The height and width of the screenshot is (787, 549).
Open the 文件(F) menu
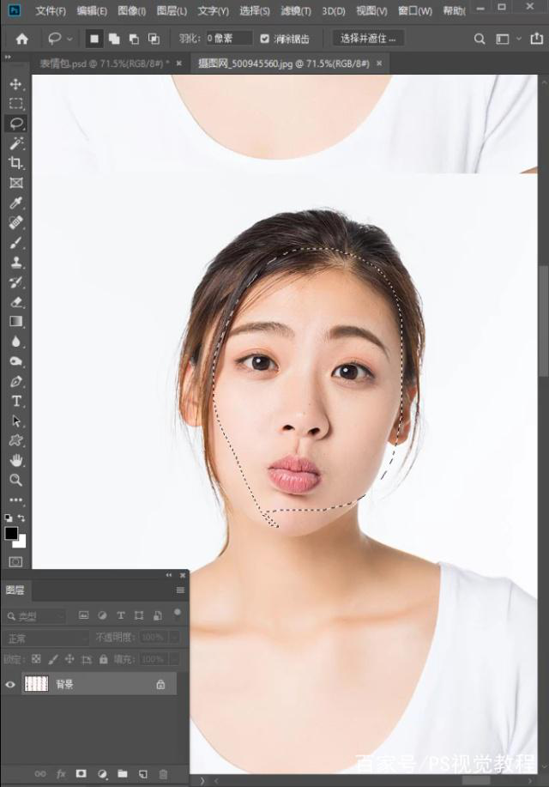(x=51, y=10)
